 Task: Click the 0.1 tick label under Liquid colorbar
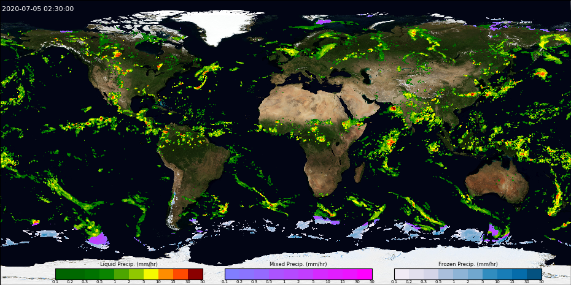coord(55,282)
